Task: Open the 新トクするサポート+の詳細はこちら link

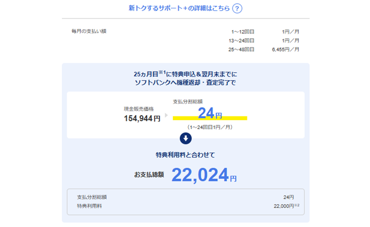Action: [179, 8]
